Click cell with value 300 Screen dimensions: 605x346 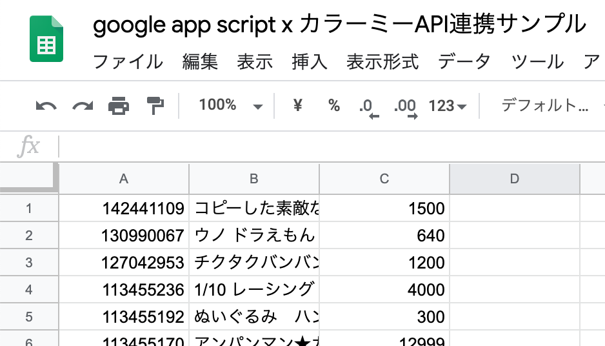(x=384, y=317)
